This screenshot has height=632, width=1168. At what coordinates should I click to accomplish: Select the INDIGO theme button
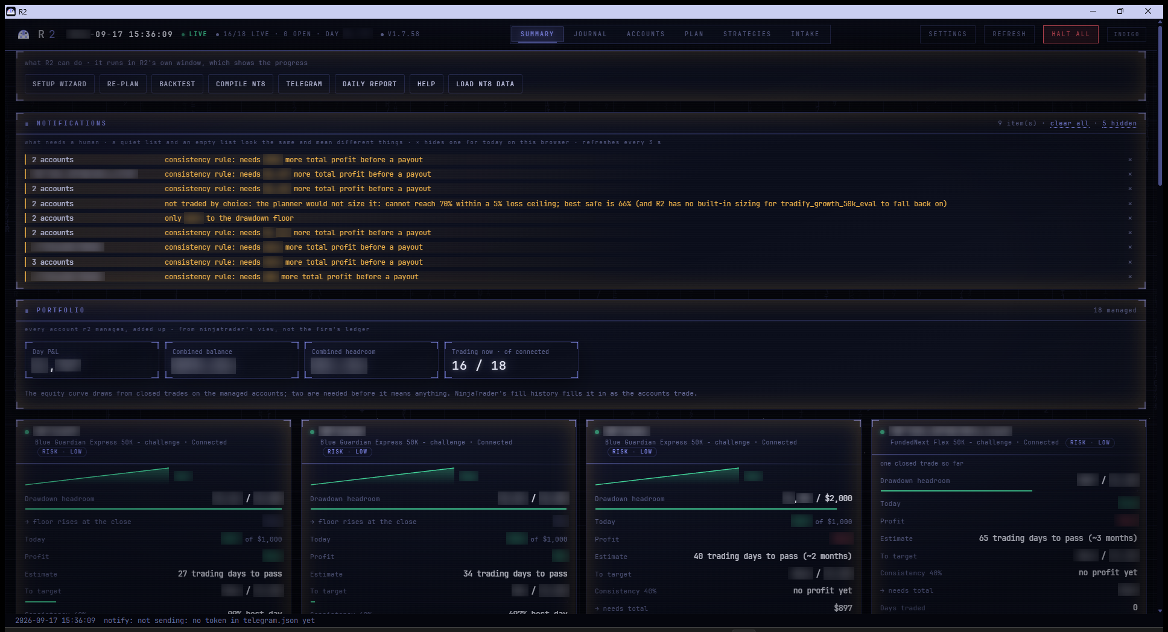pyautogui.click(x=1126, y=34)
